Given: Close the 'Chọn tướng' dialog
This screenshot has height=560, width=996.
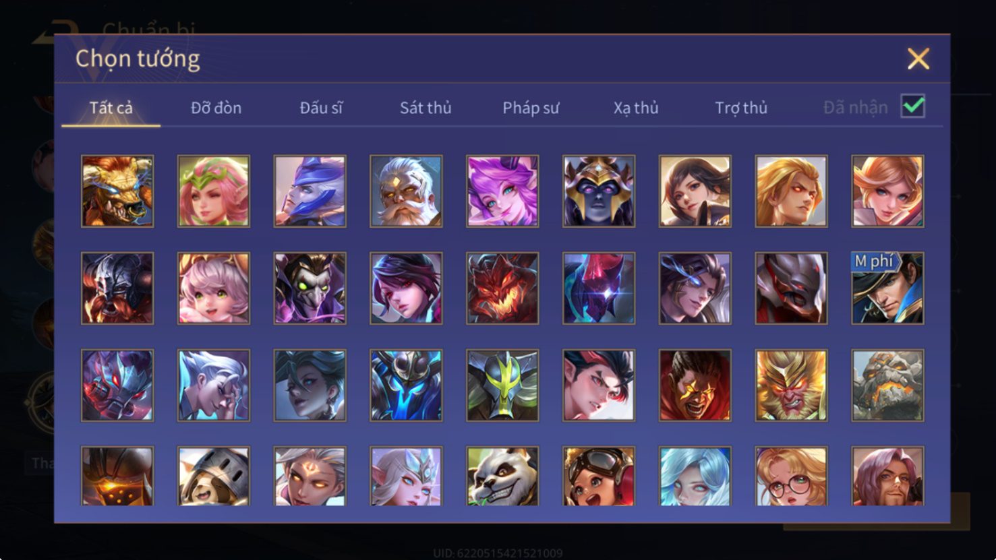Looking at the screenshot, I should pos(918,59).
